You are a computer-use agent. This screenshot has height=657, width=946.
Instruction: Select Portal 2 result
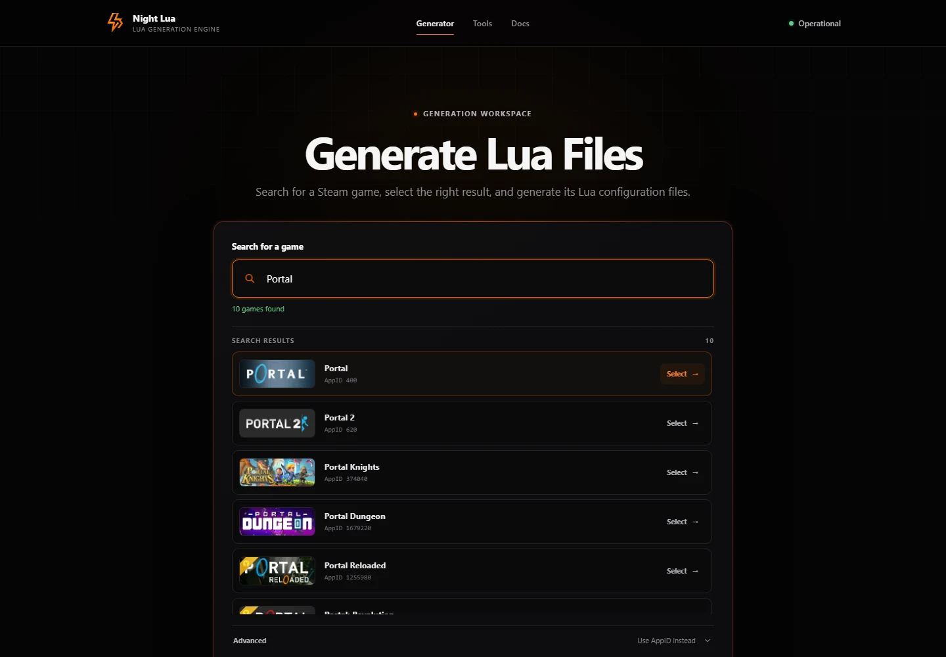coord(683,423)
